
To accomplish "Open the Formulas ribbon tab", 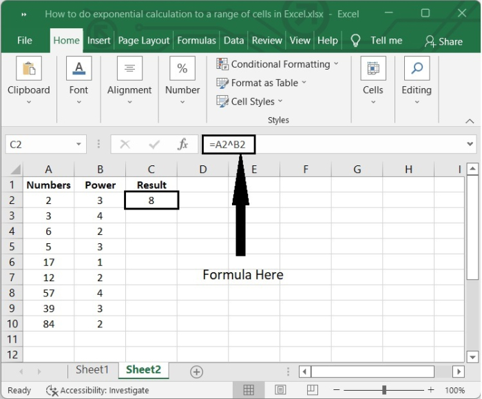I will pyautogui.click(x=196, y=41).
